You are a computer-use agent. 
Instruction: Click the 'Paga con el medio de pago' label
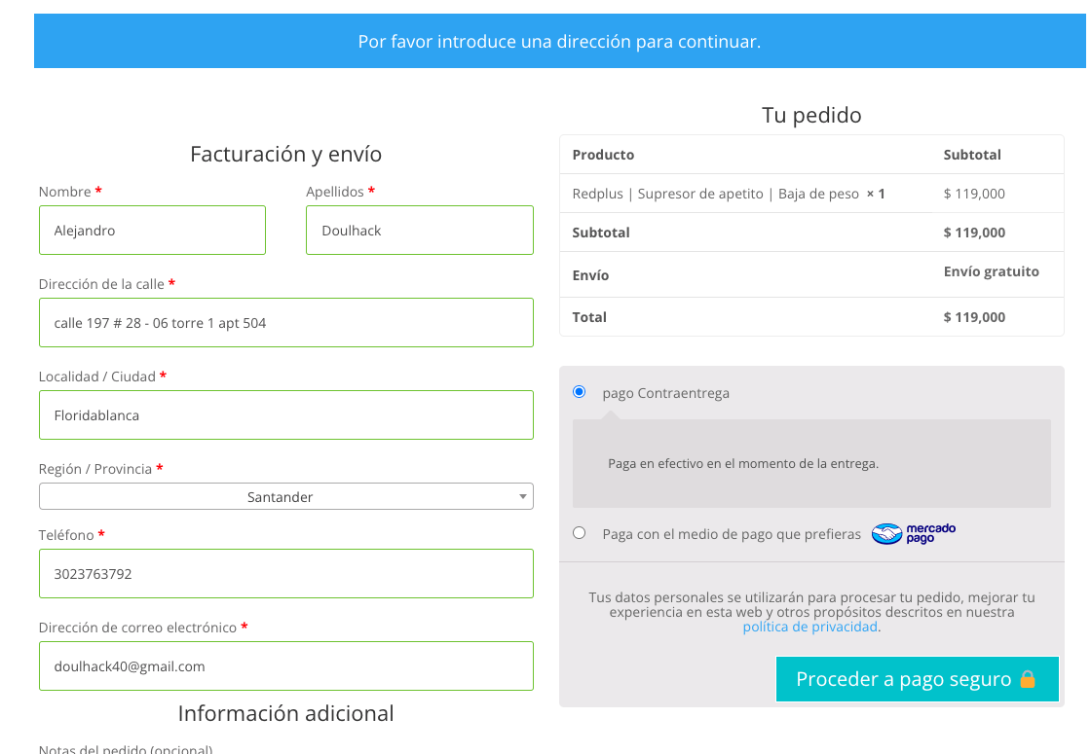coord(732,534)
